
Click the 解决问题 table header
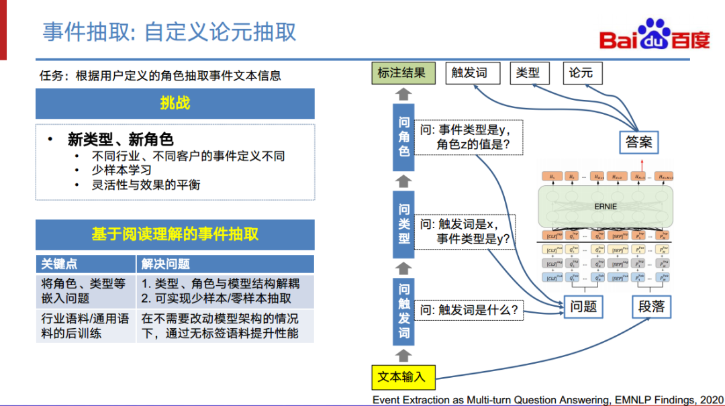click(x=225, y=264)
